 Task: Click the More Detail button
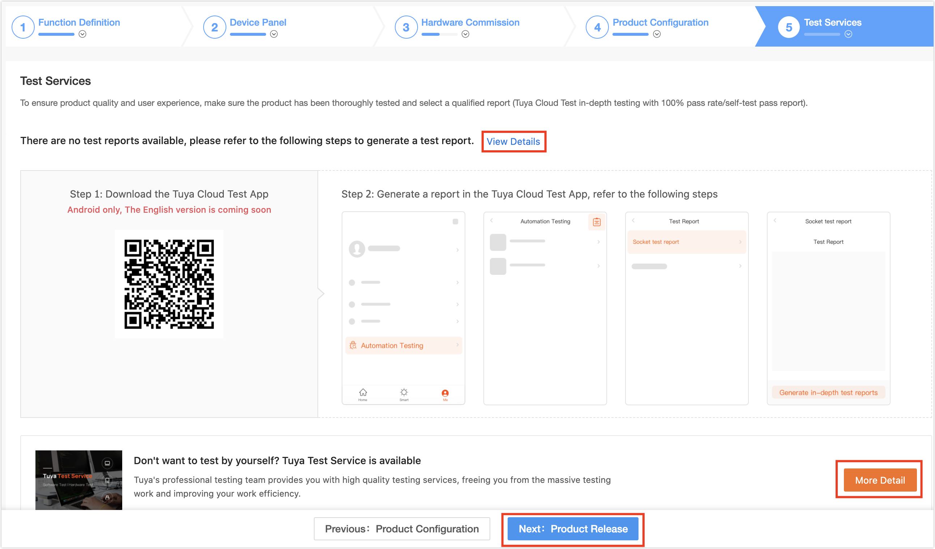880,480
